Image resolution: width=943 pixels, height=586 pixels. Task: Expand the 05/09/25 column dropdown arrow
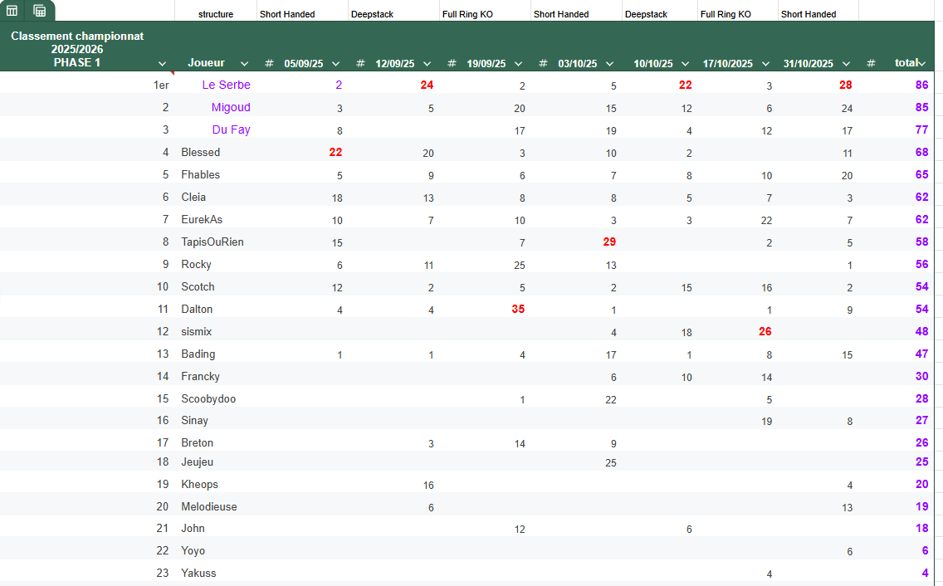tap(335, 64)
